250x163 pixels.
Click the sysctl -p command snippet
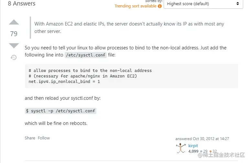(60, 111)
